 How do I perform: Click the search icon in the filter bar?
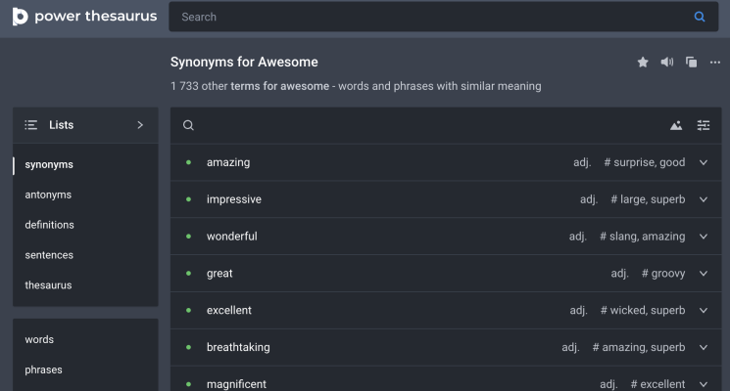pyautogui.click(x=188, y=125)
